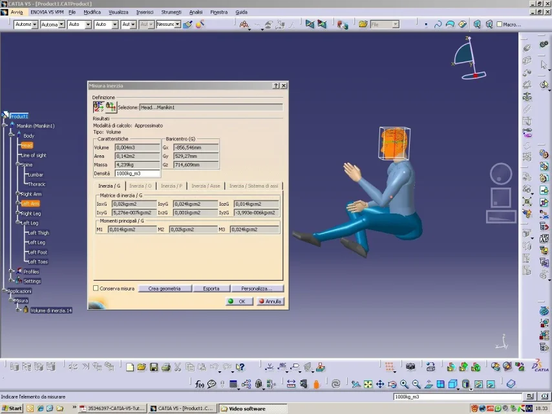Click the Densità input field
The image size is (552, 414).
pyautogui.click(x=138, y=173)
